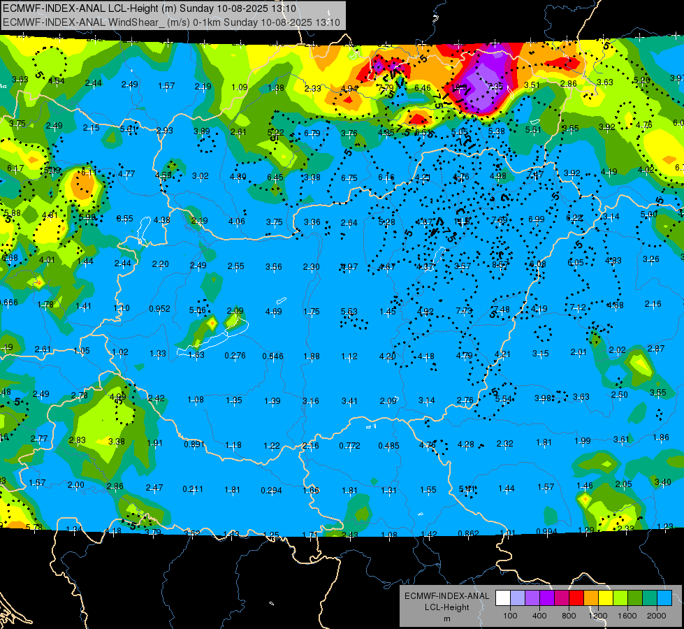Click the wind shear value 4.69
The image size is (684, 629).
tap(273, 312)
